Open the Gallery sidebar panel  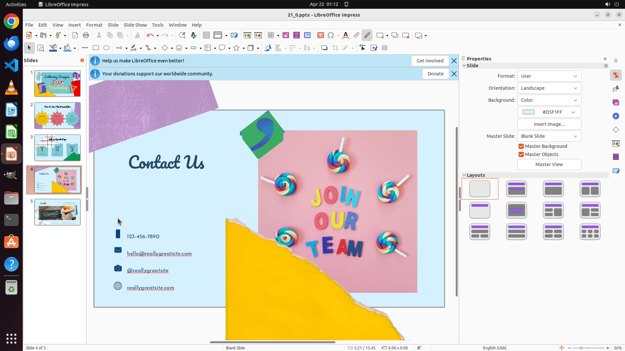[616, 102]
